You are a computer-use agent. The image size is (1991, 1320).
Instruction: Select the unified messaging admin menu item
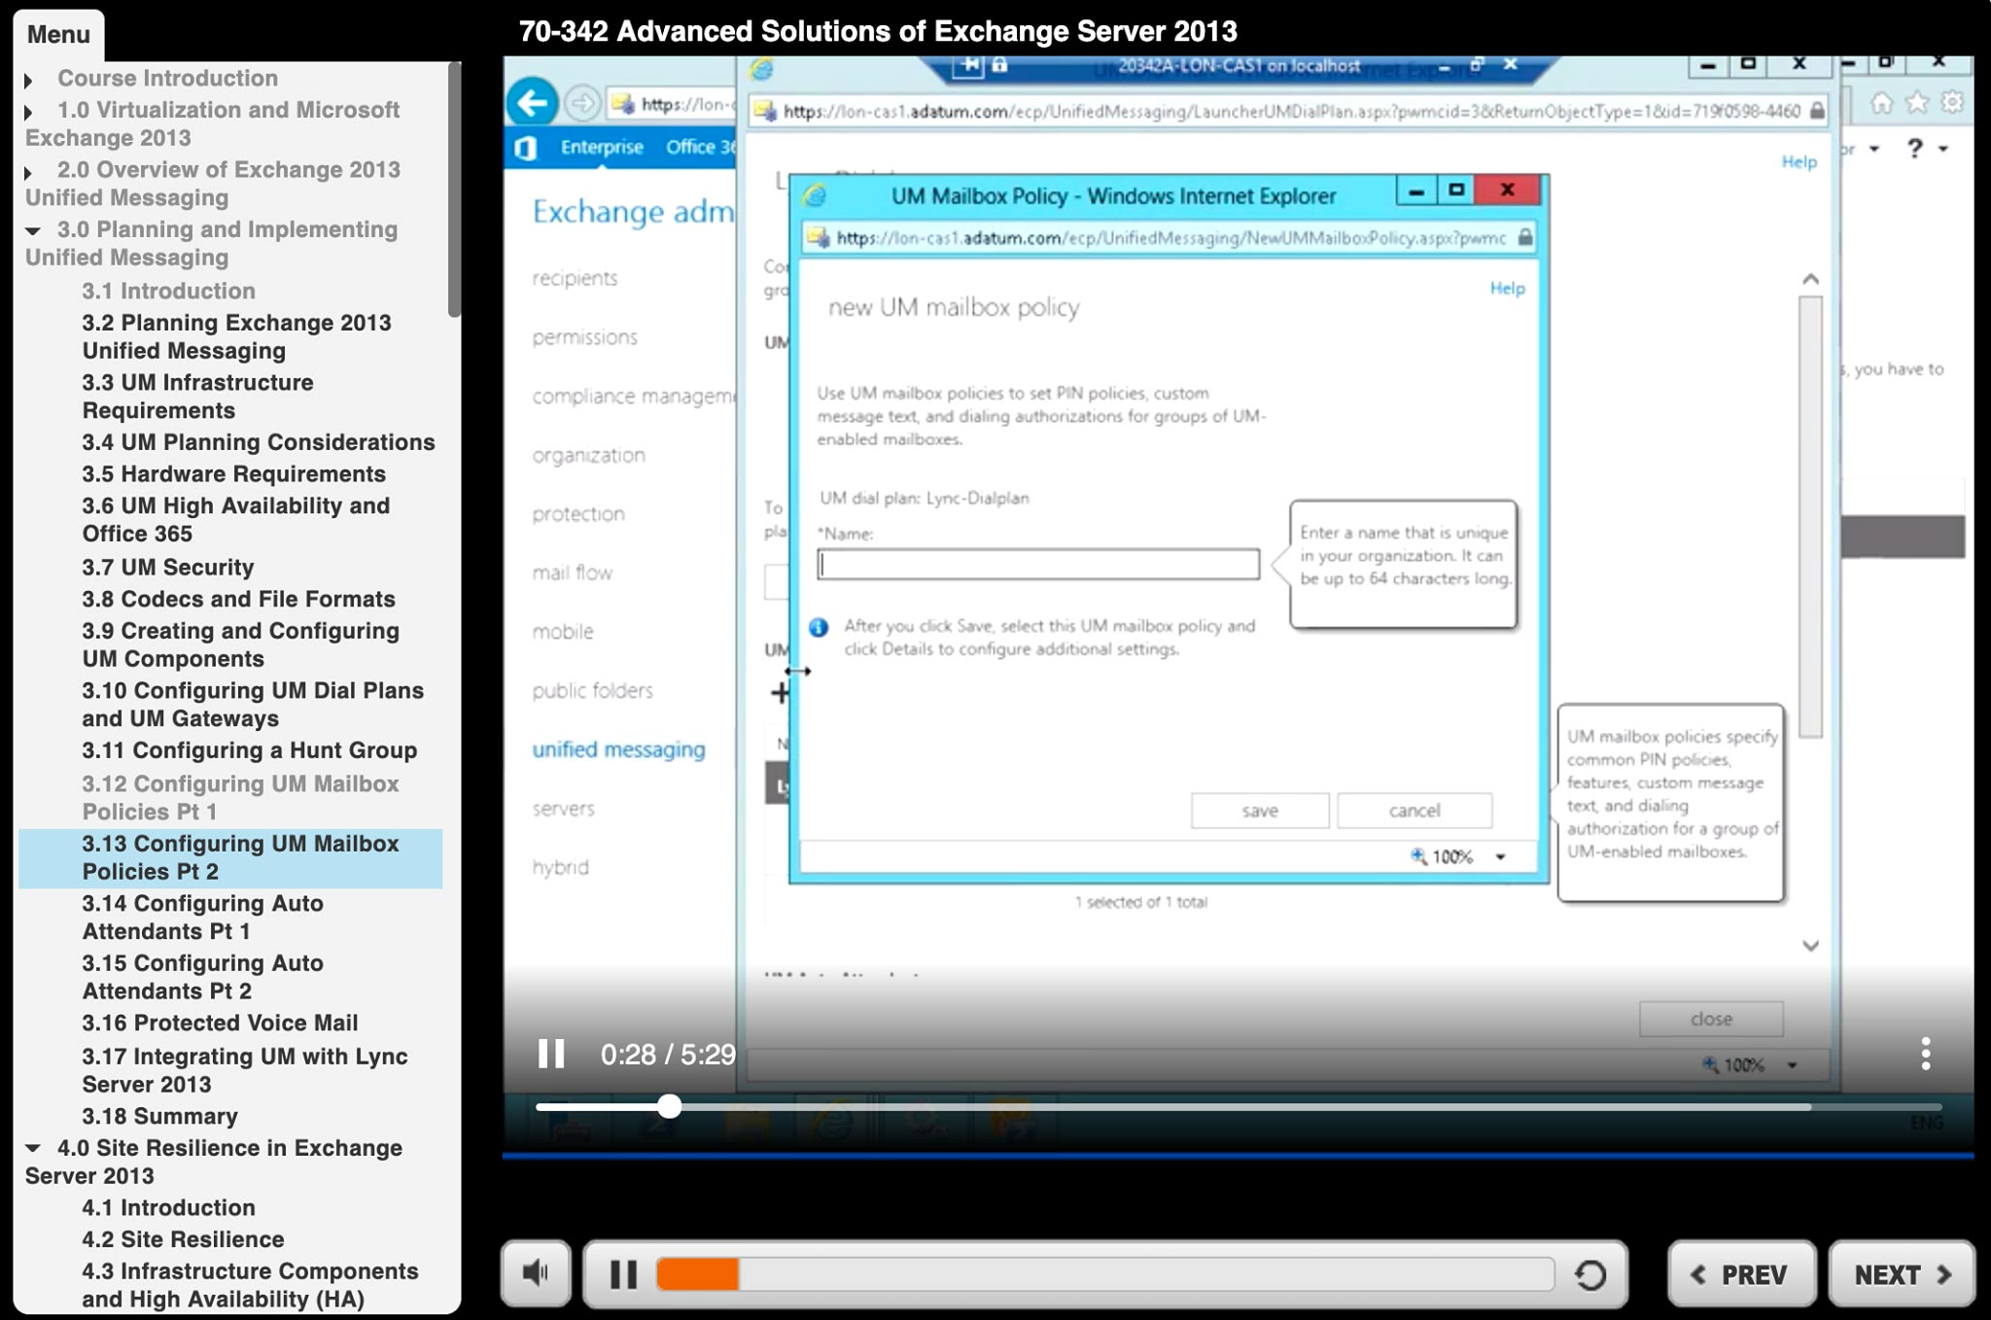point(618,749)
